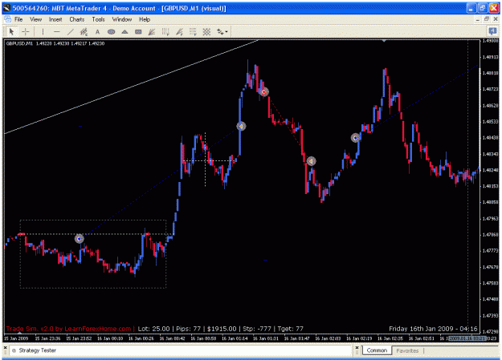Click the 'Stp: -777' text
Viewport: 502px width, 360px height.
[257, 329]
